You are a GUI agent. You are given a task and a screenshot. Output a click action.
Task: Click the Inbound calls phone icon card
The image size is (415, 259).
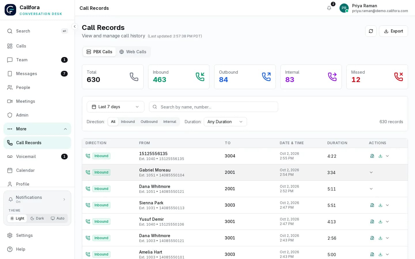click(200, 77)
